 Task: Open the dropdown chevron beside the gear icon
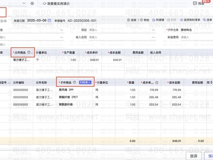point(24,3)
